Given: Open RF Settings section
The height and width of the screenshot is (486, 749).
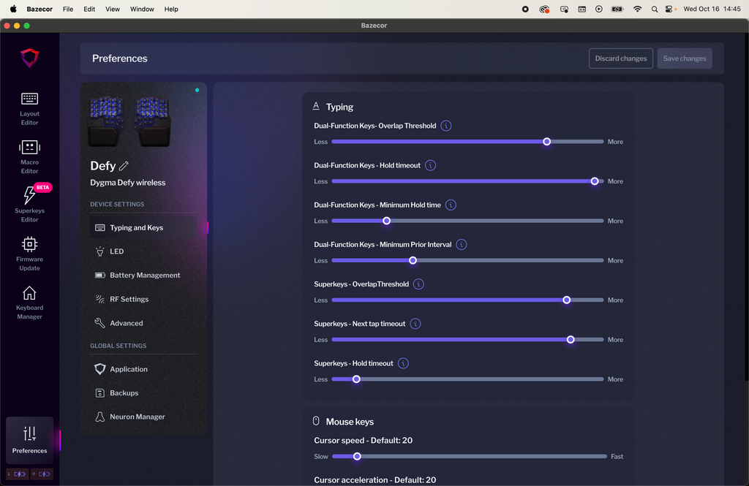Looking at the screenshot, I should (x=129, y=300).
